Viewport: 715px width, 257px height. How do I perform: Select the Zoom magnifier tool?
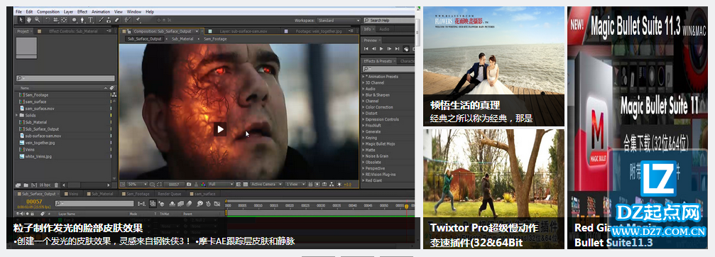37,20
